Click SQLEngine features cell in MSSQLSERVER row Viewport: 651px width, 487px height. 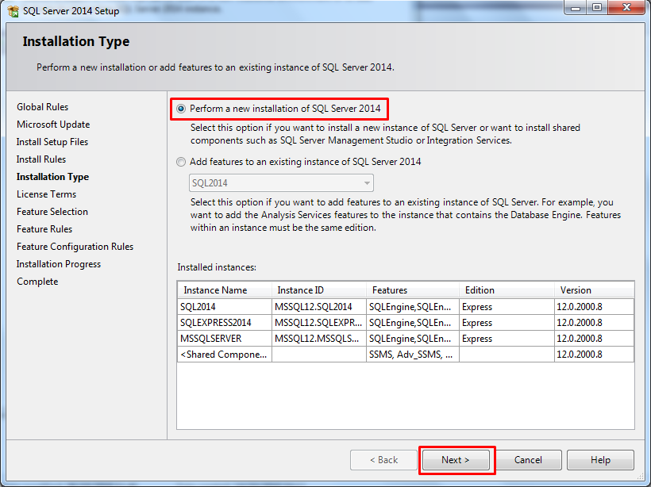[413, 339]
